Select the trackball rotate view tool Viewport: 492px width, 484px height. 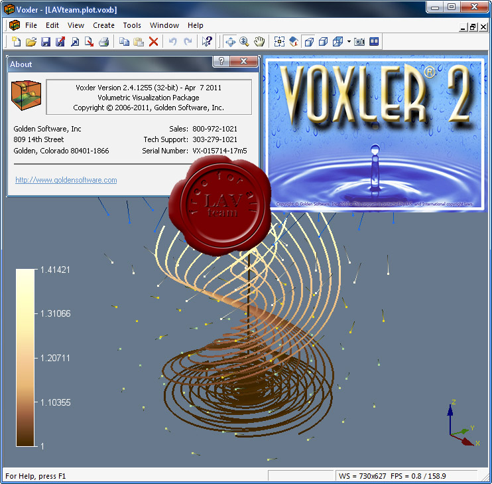(231, 41)
